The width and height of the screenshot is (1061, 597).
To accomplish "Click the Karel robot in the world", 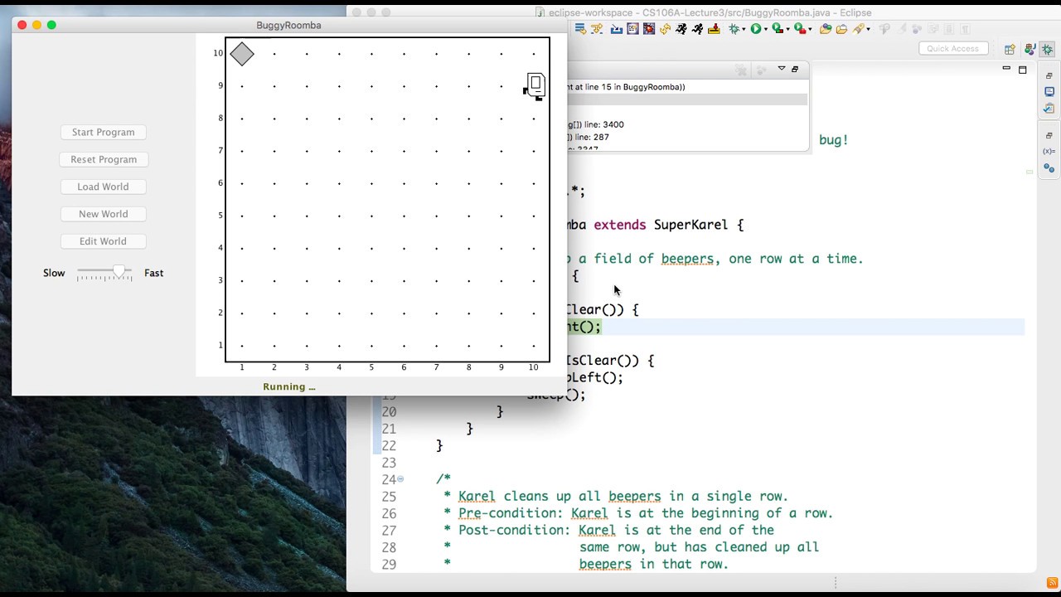I will pyautogui.click(x=534, y=86).
